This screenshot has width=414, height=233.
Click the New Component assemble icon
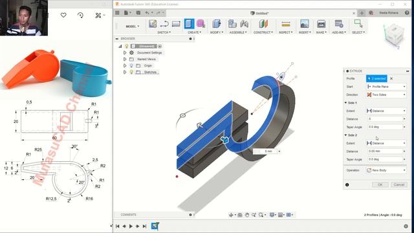click(232, 24)
